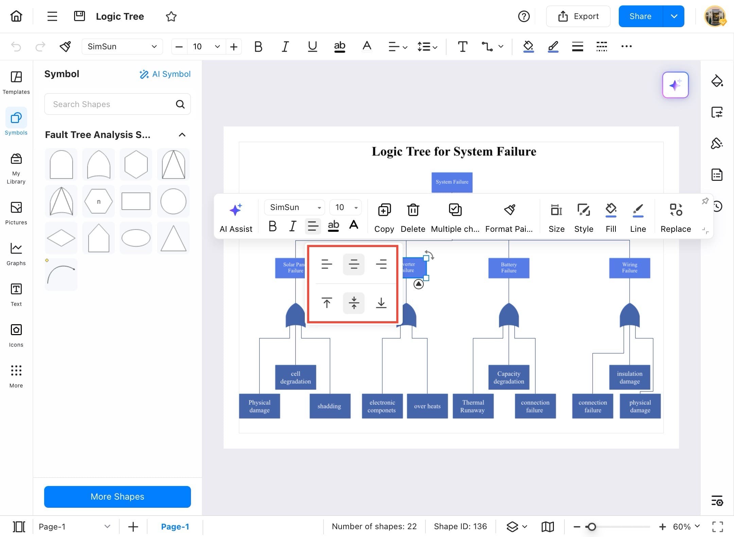
Task: Open the version history clock icon
Action: click(718, 206)
